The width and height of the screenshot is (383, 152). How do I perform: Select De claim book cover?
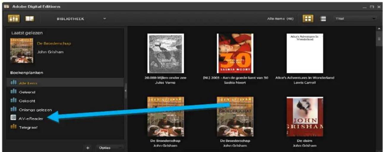305,116
